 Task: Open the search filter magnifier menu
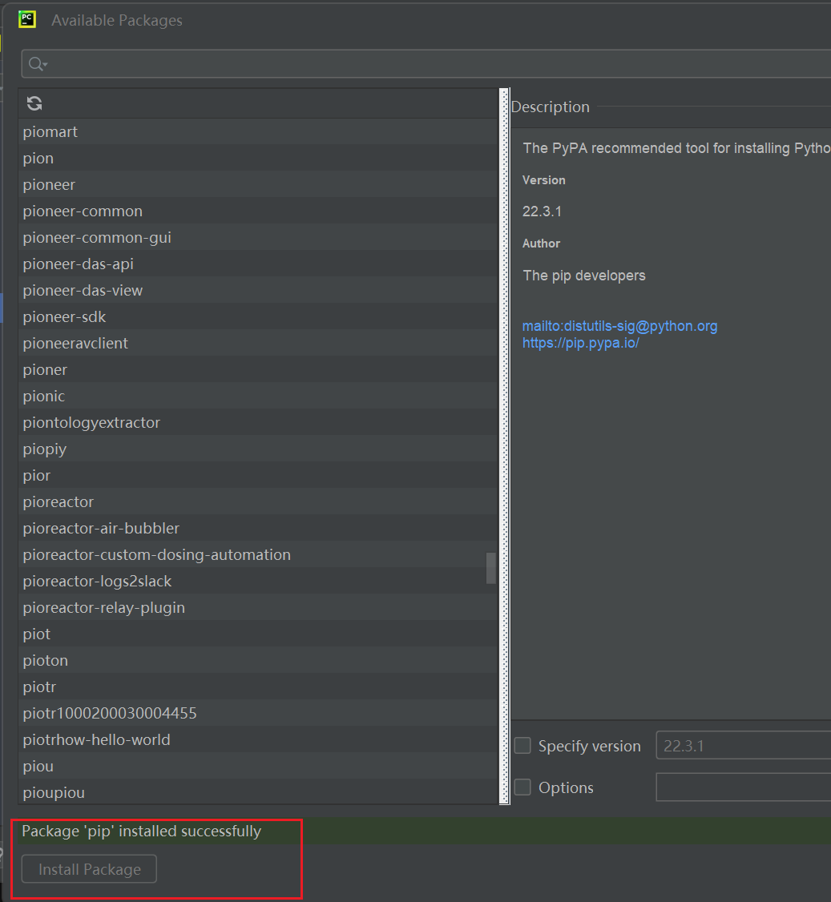35,62
